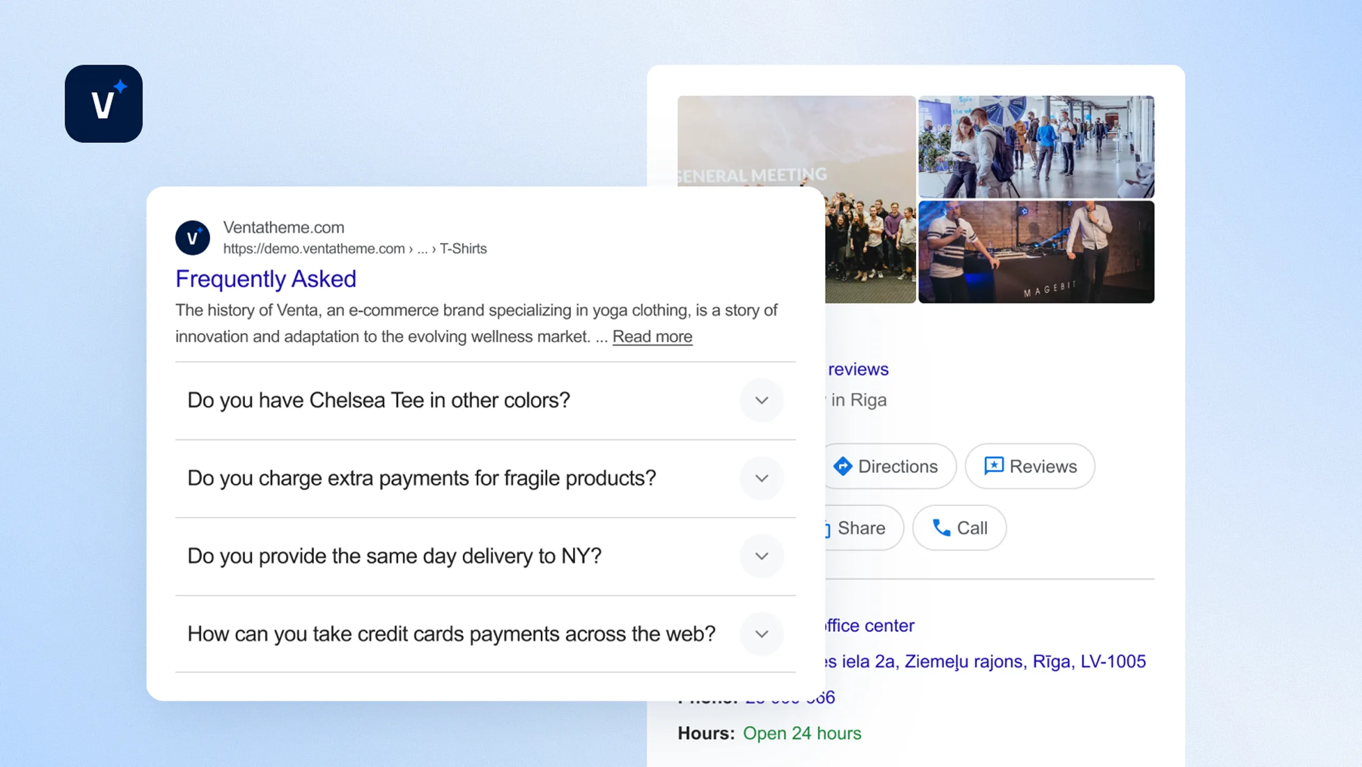
Task: Open the Magebit stage speakers photo
Action: [1036, 252]
